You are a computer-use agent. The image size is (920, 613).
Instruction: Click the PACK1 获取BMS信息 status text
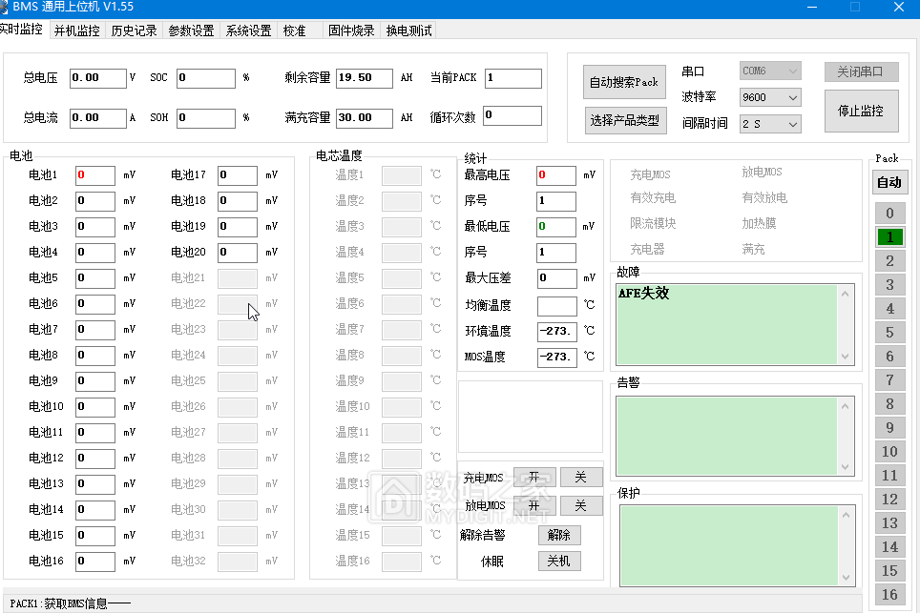[70, 603]
